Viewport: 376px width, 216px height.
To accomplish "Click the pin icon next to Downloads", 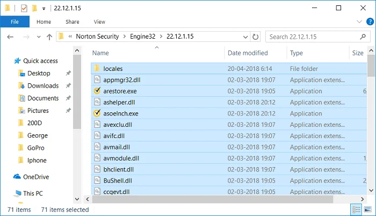I will [x=68, y=85].
